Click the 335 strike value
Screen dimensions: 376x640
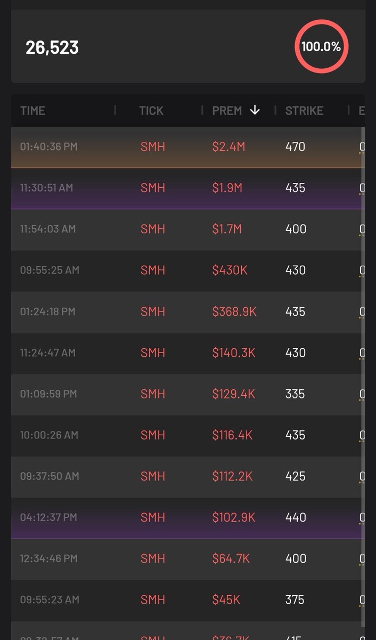(295, 394)
